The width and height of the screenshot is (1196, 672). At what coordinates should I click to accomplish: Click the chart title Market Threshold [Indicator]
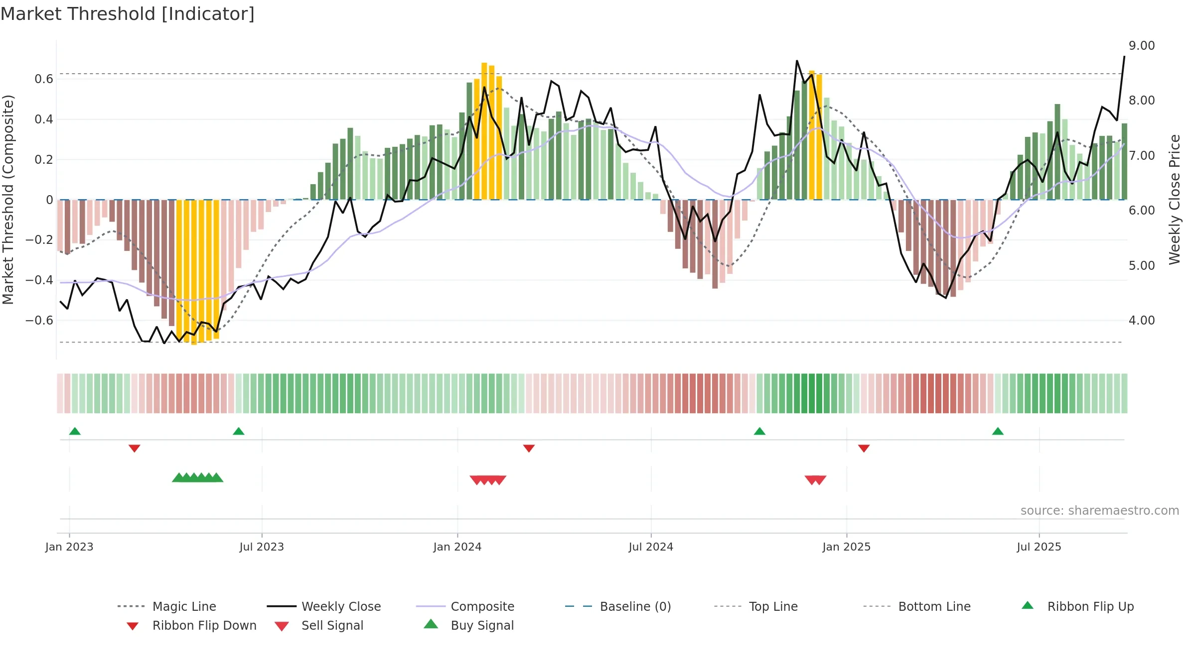pyautogui.click(x=128, y=14)
